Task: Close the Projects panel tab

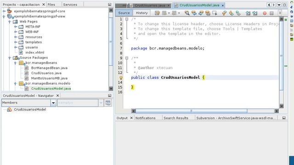Action: pos(44,5)
